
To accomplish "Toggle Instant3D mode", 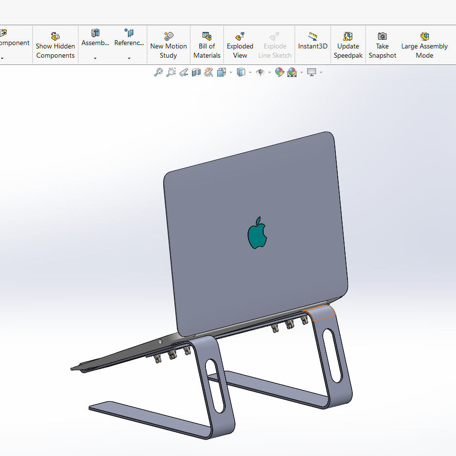I will [x=313, y=41].
